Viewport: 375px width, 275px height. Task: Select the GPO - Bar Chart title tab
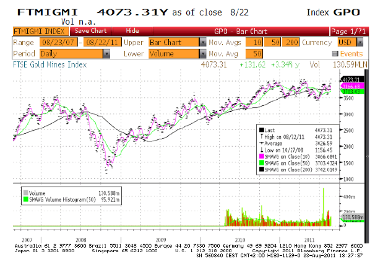241,32
